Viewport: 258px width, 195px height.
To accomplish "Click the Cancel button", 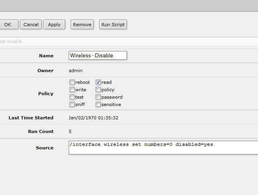I will pyautogui.click(x=31, y=25).
